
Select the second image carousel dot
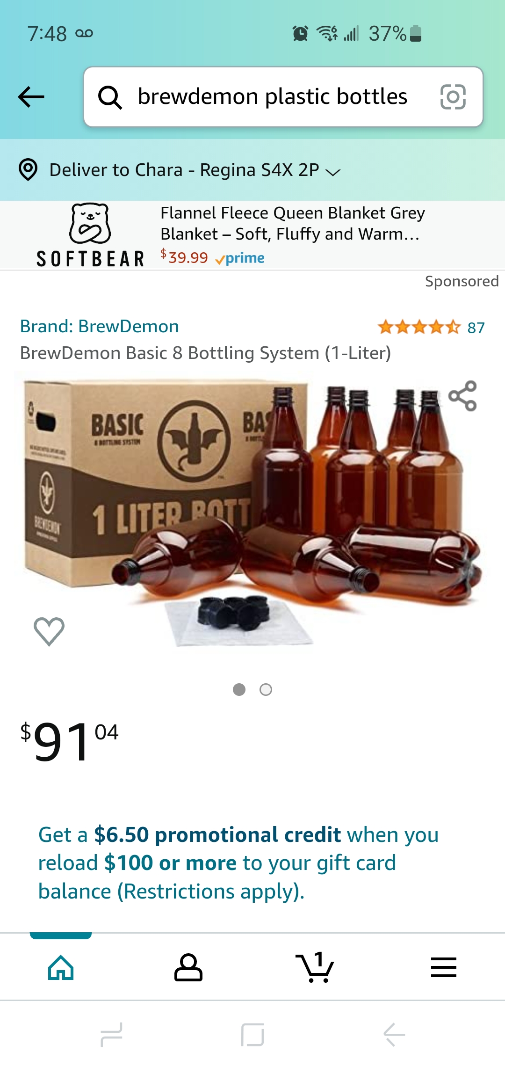[x=266, y=689]
